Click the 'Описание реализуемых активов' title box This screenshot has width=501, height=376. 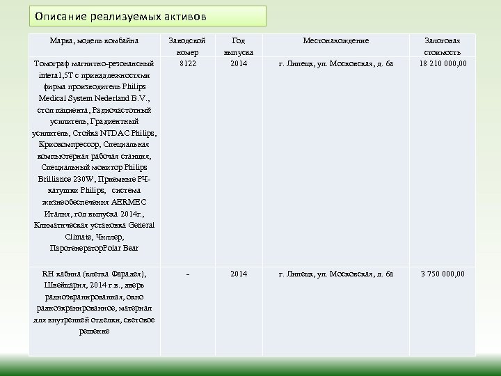coord(148,16)
